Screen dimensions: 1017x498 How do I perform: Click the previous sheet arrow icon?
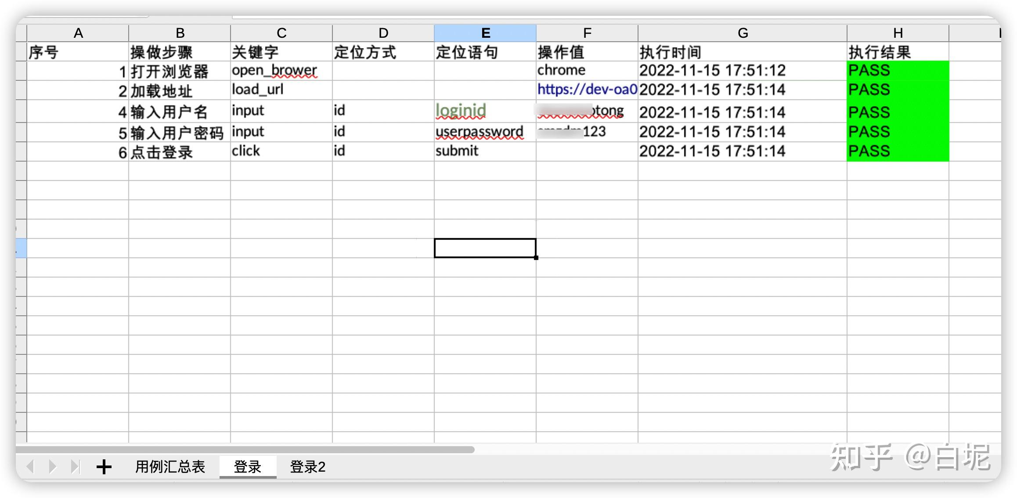click(x=31, y=466)
